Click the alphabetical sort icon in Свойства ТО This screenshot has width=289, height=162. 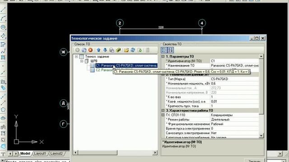click(171, 50)
